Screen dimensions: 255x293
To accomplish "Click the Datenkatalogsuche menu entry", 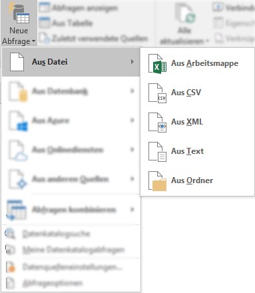I will coord(71,234).
